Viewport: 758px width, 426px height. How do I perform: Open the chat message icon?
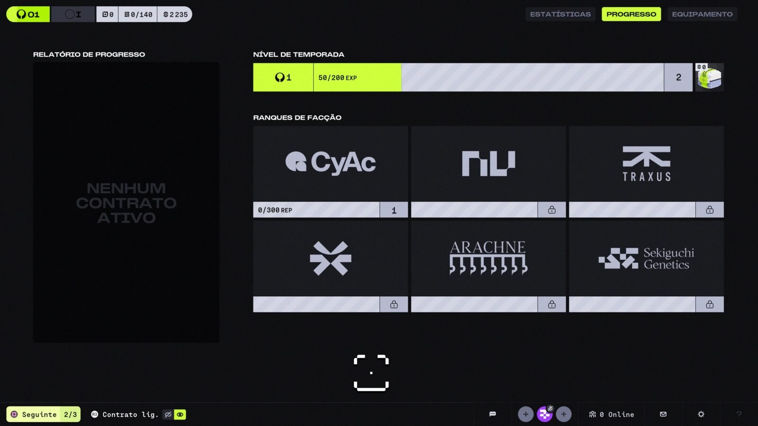coord(493,414)
